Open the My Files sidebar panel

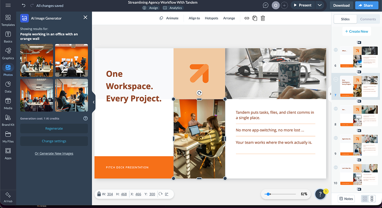tap(8, 137)
